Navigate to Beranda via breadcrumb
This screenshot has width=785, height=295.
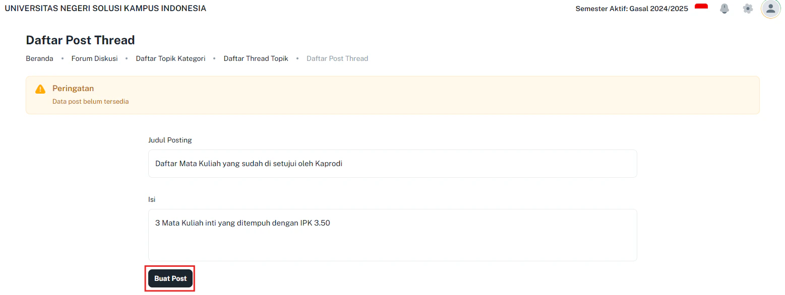tap(39, 58)
